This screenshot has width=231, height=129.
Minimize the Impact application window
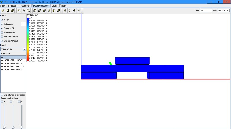tap(211, 2)
